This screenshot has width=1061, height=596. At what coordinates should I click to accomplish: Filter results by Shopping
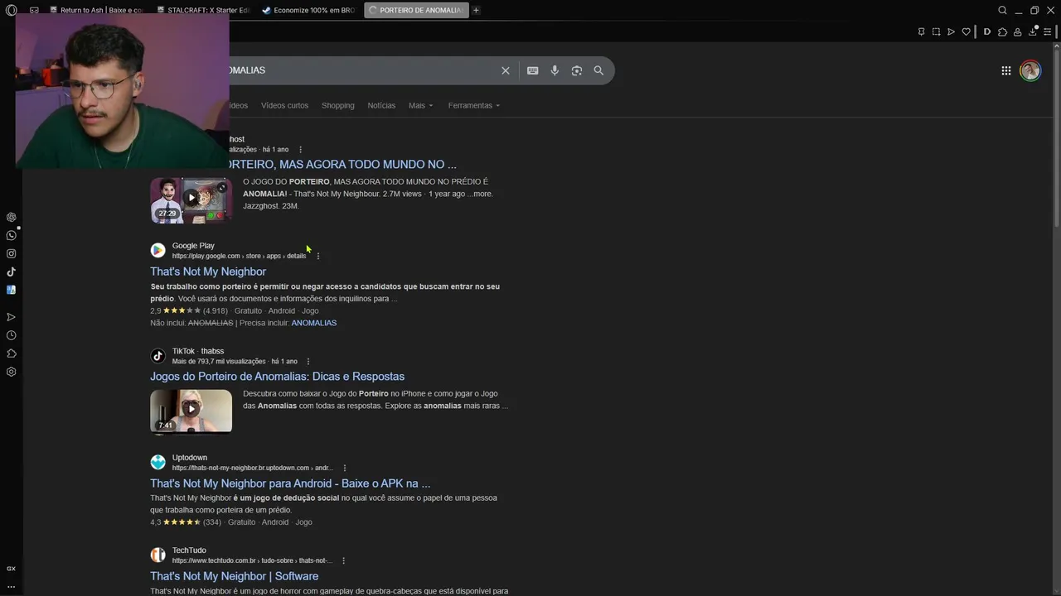[x=337, y=105]
